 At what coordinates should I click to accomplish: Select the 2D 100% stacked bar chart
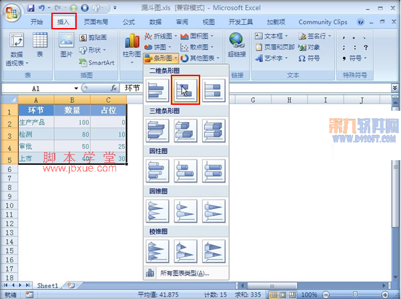tap(214, 90)
